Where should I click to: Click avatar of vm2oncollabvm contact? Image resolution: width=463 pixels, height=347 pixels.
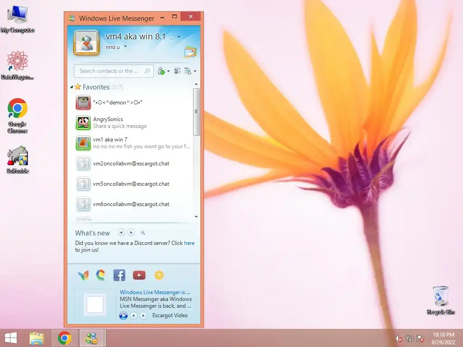pyautogui.click(x=83, y=163)
